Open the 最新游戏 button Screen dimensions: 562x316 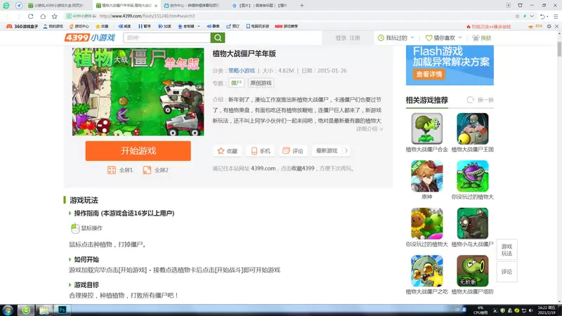[327, 151]
